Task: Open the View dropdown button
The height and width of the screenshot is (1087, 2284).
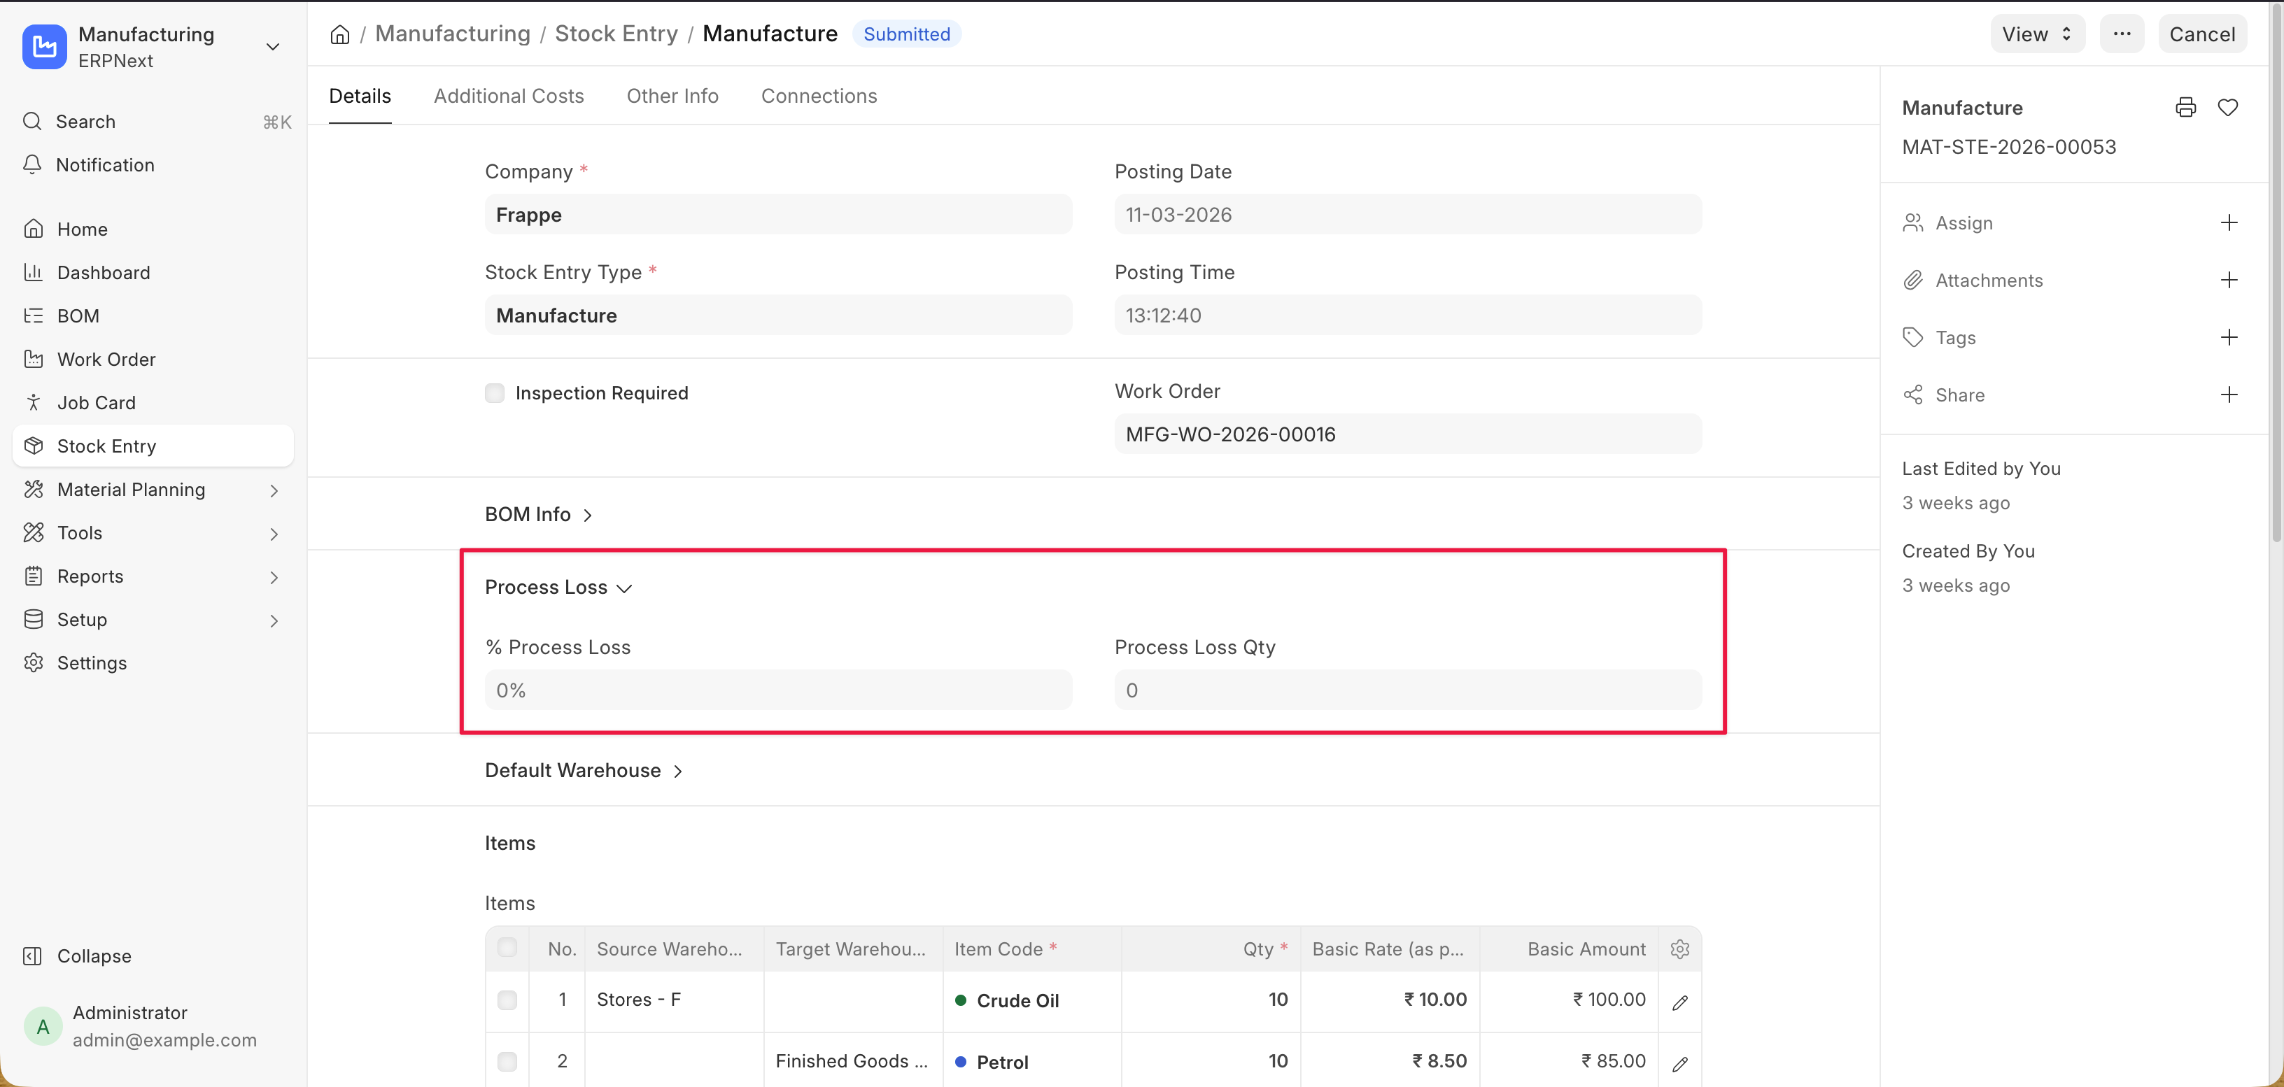Action: (x=2036, y=34)
